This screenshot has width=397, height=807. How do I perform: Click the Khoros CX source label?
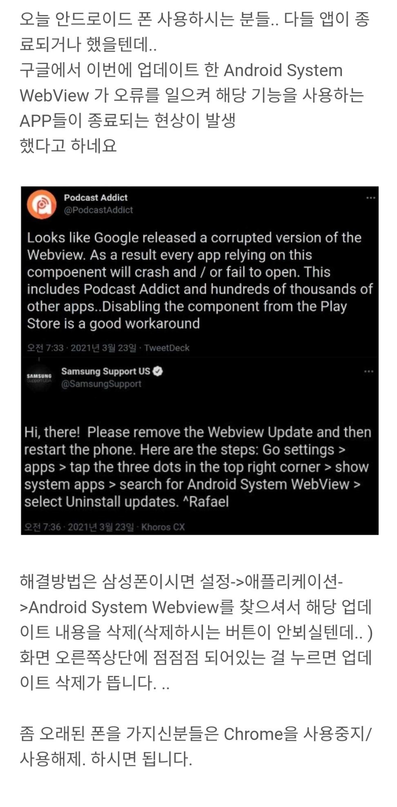coord(163,527)
